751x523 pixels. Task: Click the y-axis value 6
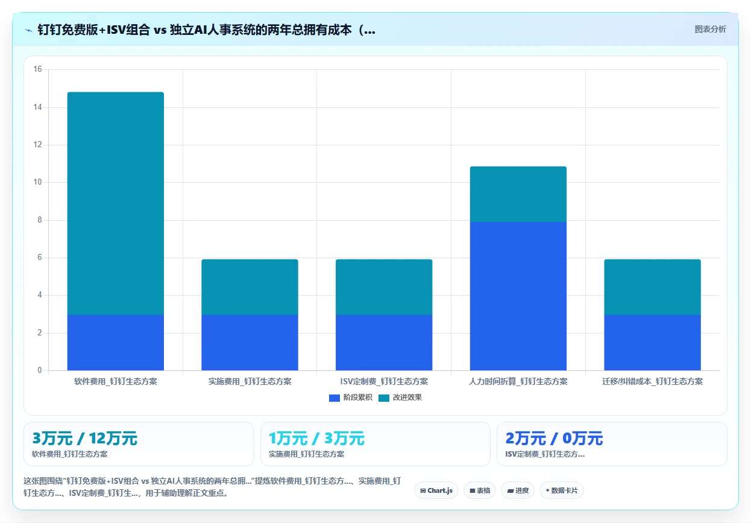tap(39, 258)
